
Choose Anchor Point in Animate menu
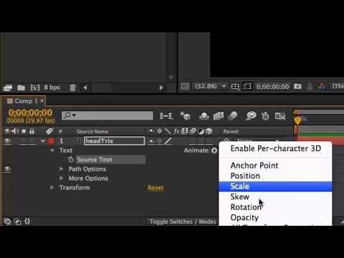pos(275,166)
